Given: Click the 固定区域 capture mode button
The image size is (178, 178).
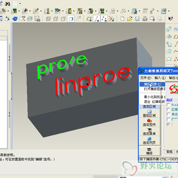Looking at the screenshot, I should [149, 114].
